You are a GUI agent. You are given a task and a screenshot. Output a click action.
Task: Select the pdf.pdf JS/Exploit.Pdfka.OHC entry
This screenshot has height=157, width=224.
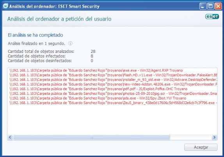click(x=98, y=89)
